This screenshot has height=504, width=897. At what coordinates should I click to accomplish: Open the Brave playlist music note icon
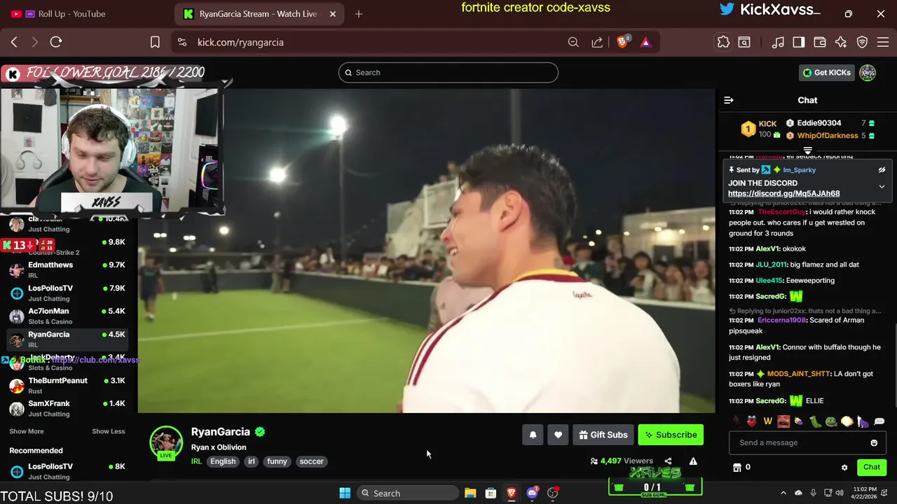(x=778, y=42)
